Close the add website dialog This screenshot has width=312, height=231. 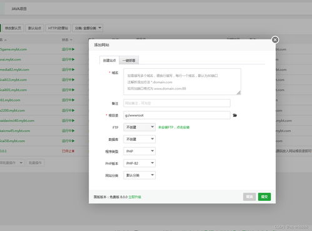coord(275,40)
